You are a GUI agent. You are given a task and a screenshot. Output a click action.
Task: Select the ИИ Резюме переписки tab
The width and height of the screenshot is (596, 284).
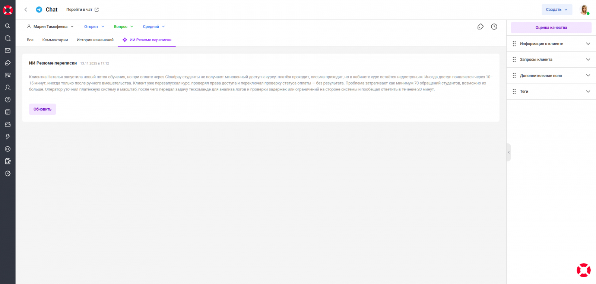[x=147, y=40]
